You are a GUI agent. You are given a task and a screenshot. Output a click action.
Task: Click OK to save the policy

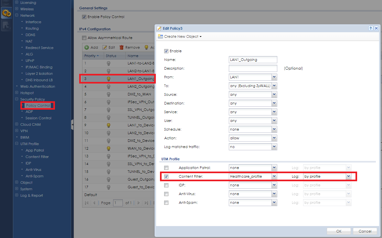(339, 231)
